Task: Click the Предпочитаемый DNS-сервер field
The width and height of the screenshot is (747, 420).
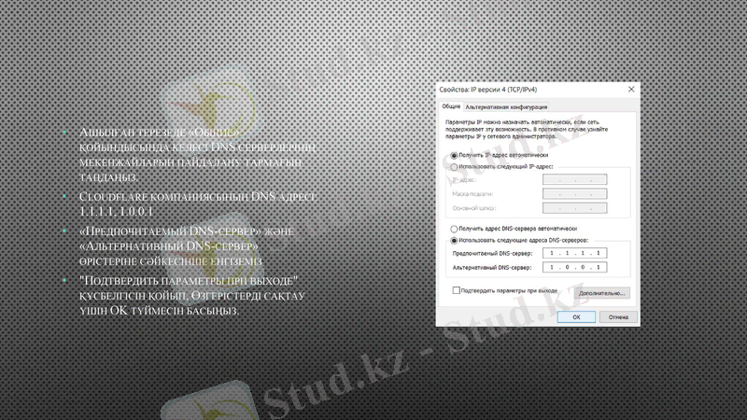Action: pos(574,253)
